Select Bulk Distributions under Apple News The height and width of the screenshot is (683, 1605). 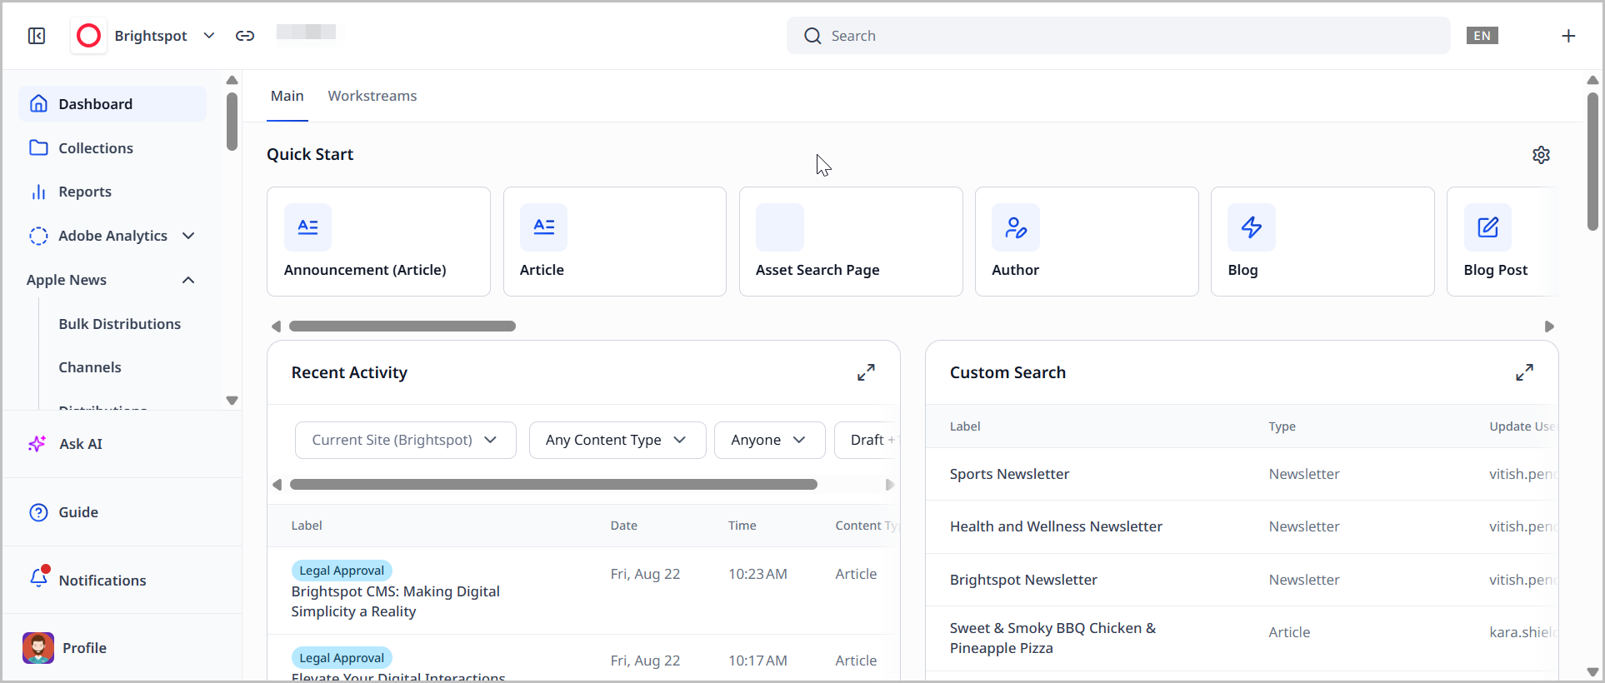(120, 324)
